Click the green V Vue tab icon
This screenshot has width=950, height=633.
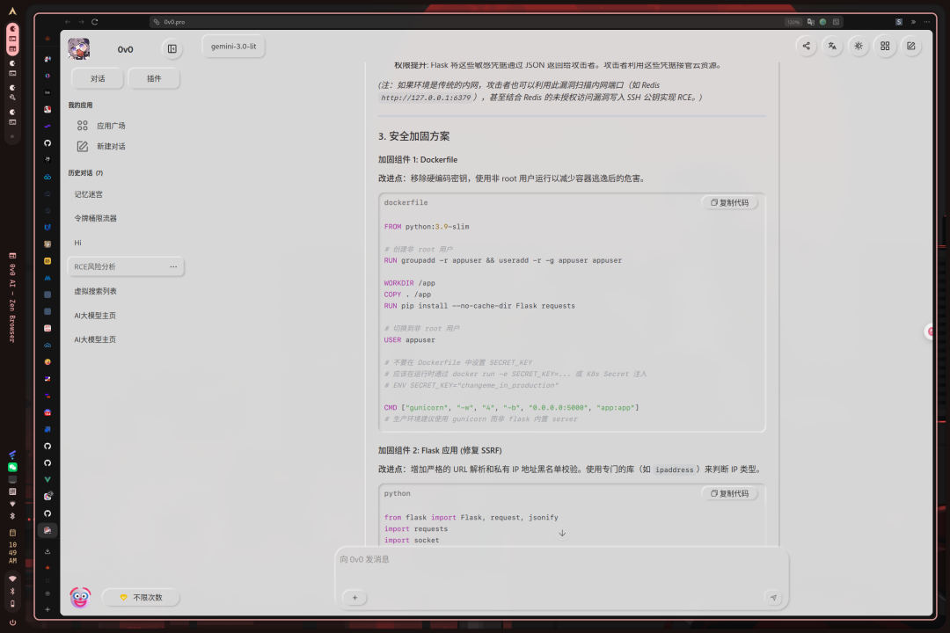click(x=47, y=480)
